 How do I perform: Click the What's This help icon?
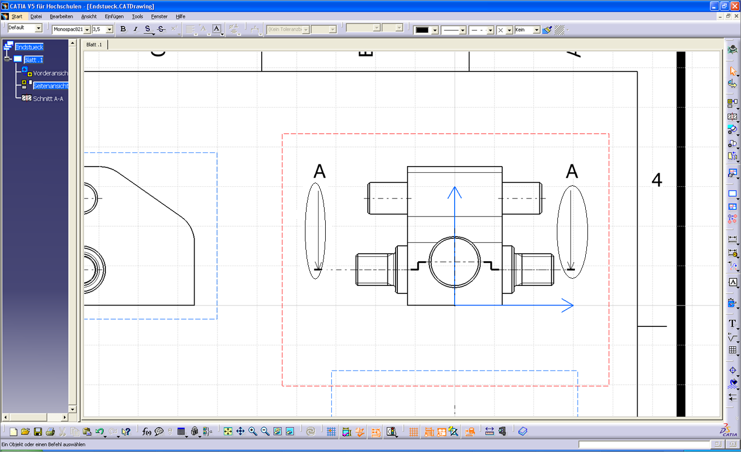click(x=126, y=432)
